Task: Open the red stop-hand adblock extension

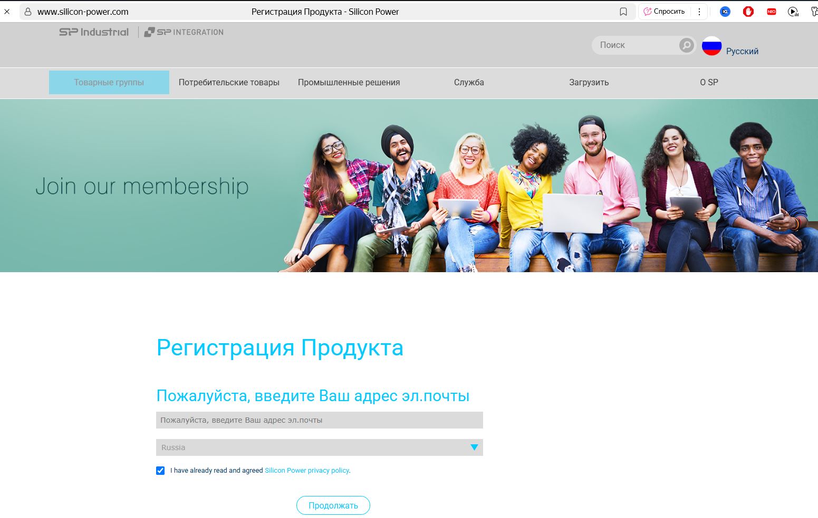Action: 748,12
